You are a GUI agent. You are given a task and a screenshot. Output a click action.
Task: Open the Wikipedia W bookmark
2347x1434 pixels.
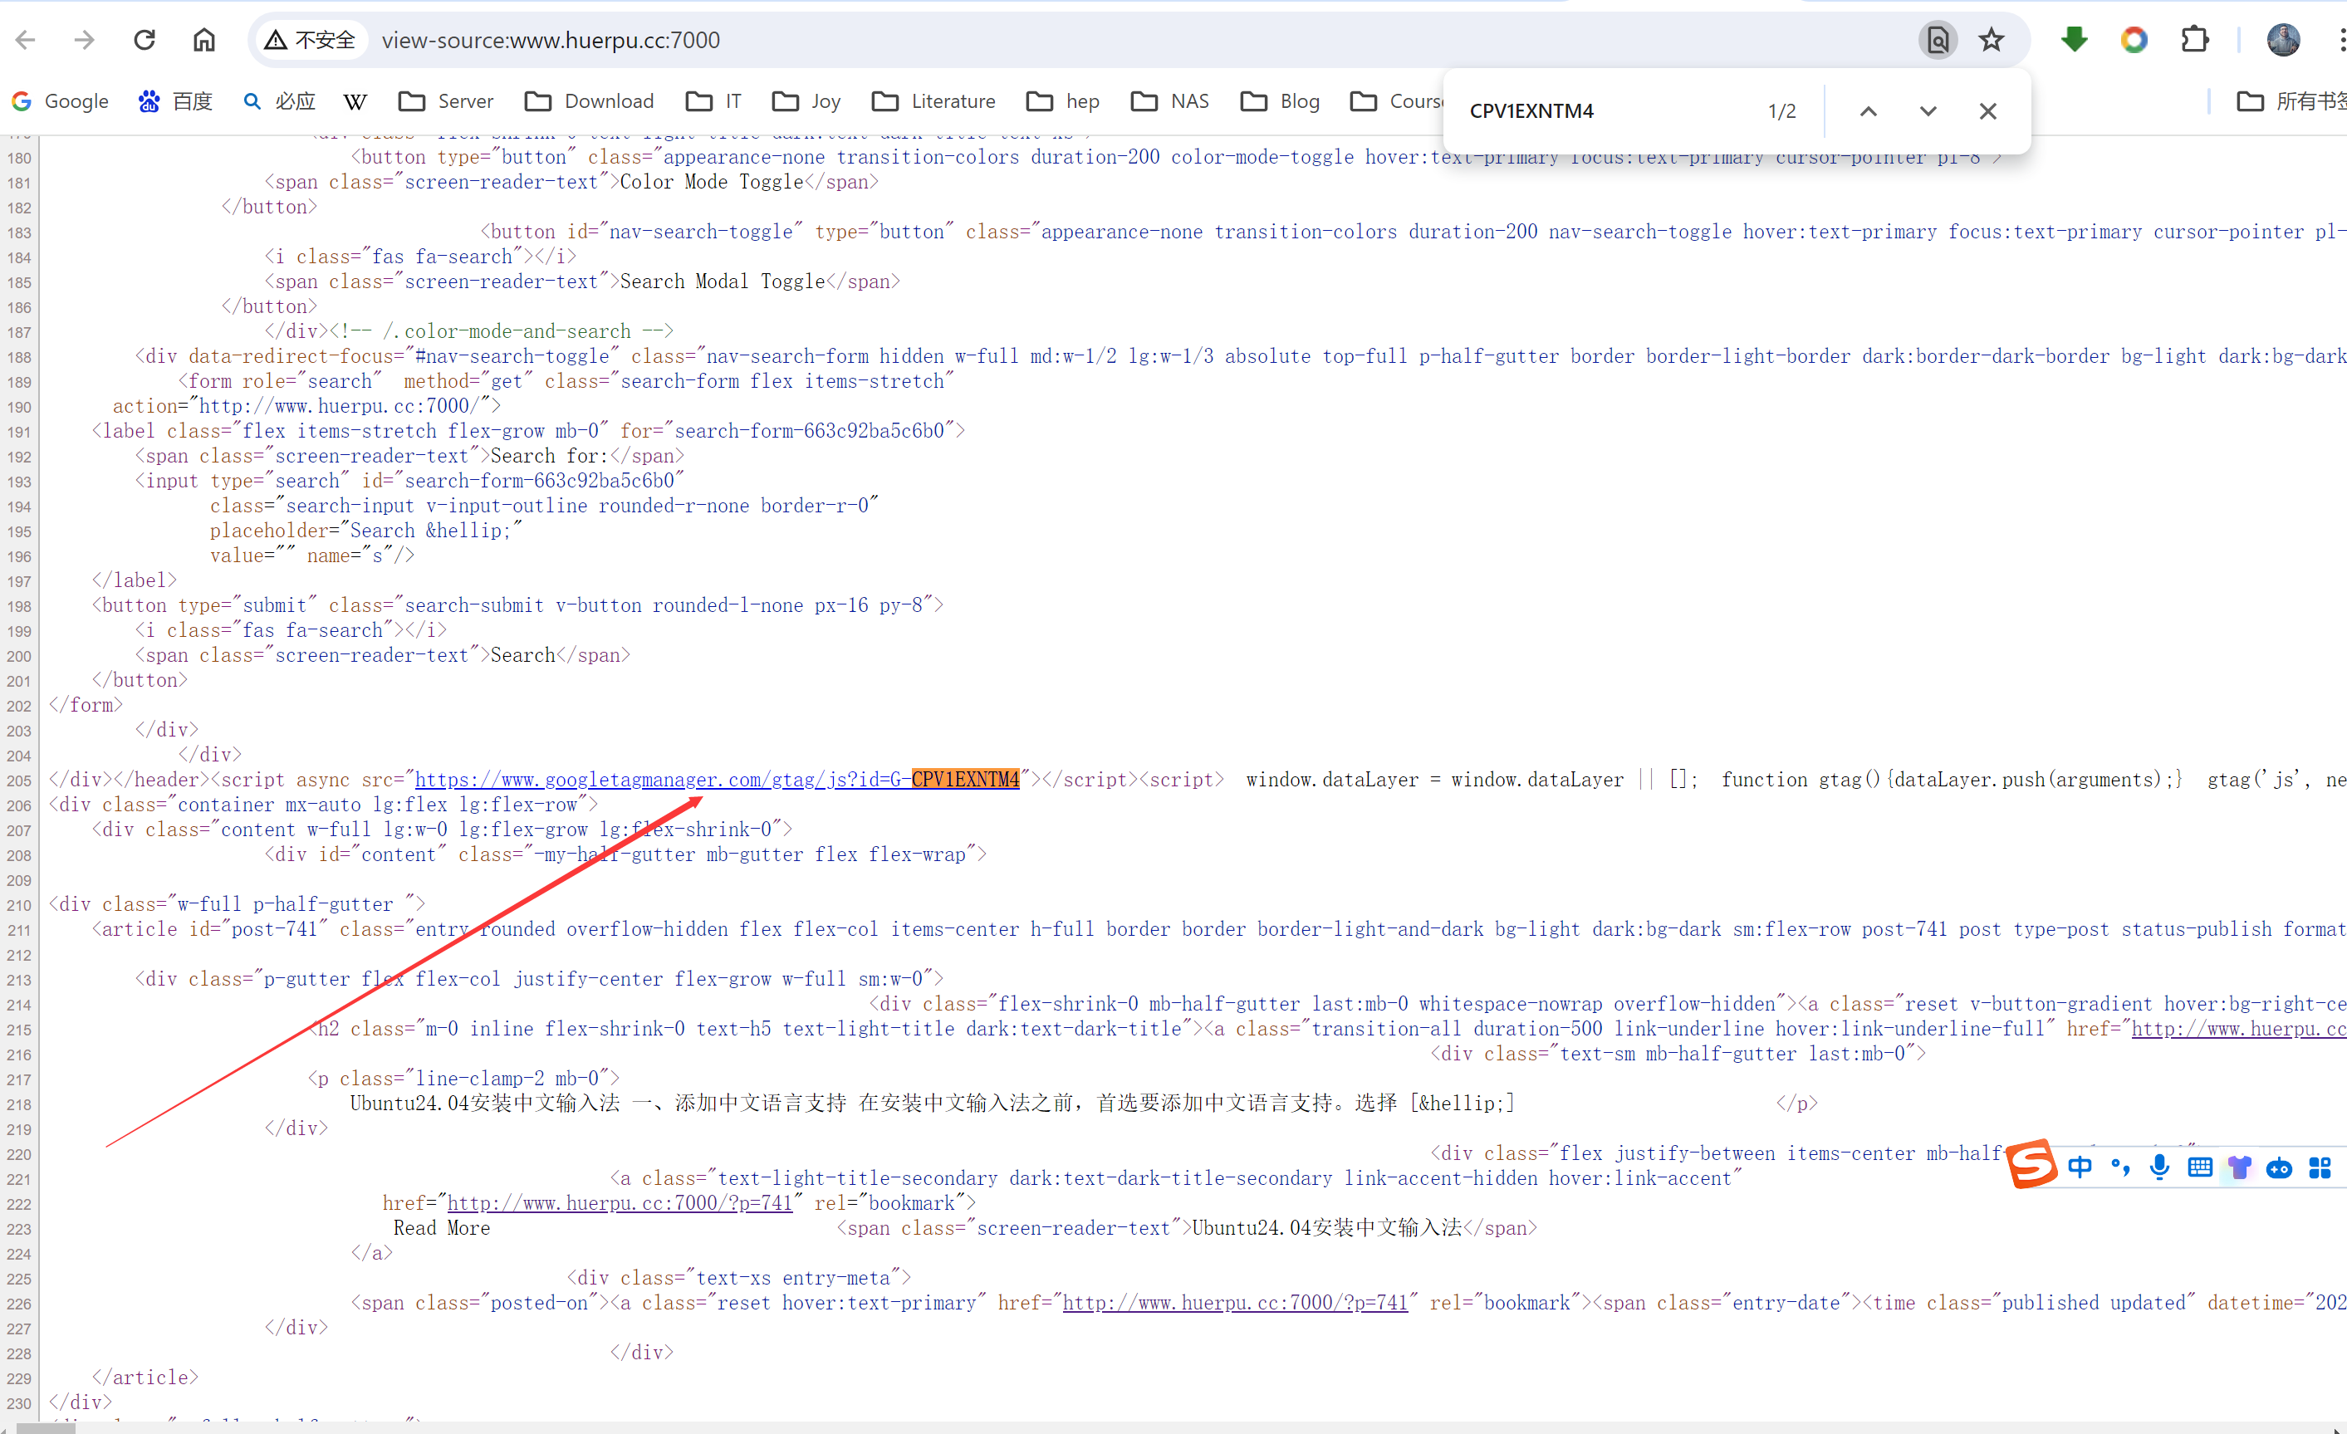pos(355,101)
